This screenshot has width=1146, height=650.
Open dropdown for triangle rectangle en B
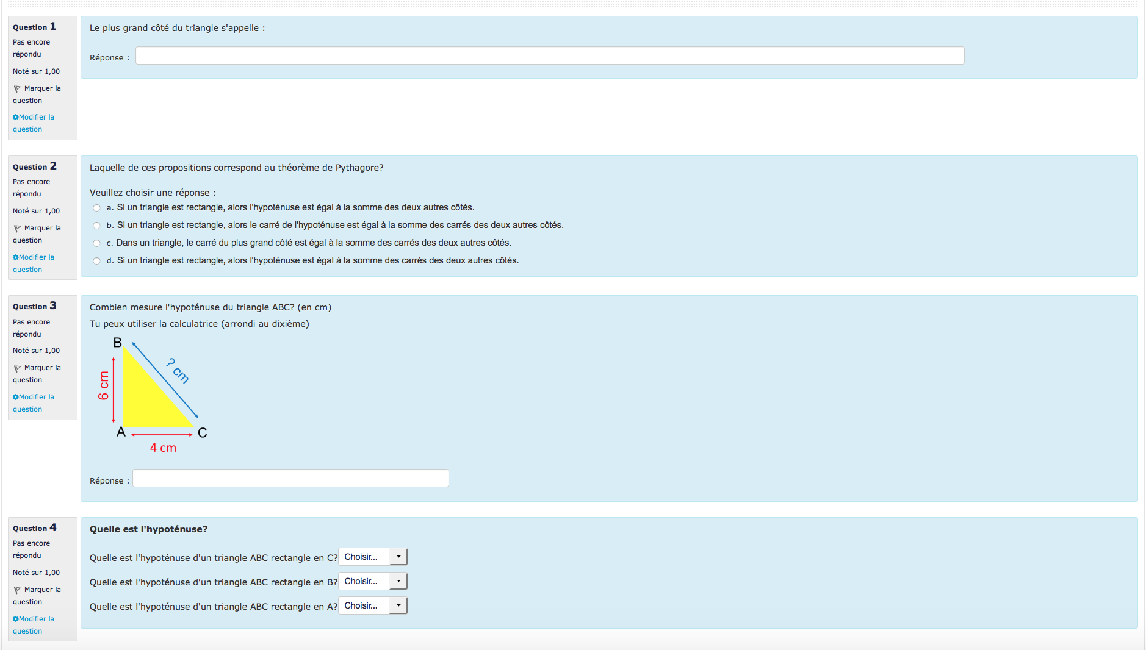coord(372,581)
